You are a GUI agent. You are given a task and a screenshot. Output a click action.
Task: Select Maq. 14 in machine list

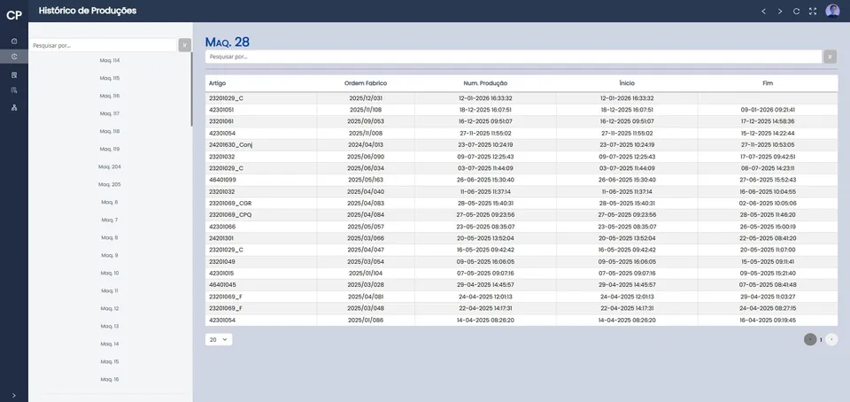110,344
